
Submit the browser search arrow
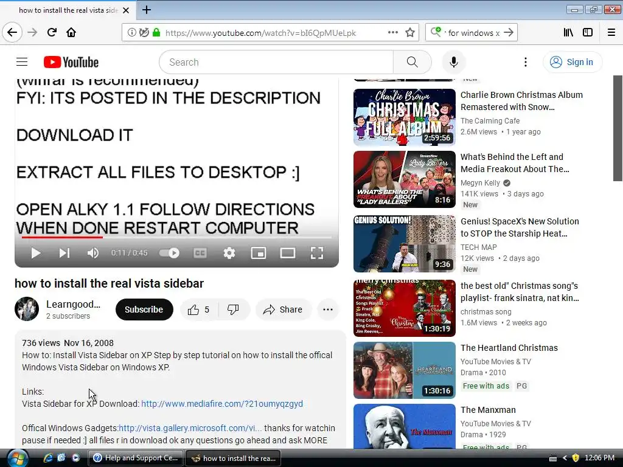click(509, 33)
